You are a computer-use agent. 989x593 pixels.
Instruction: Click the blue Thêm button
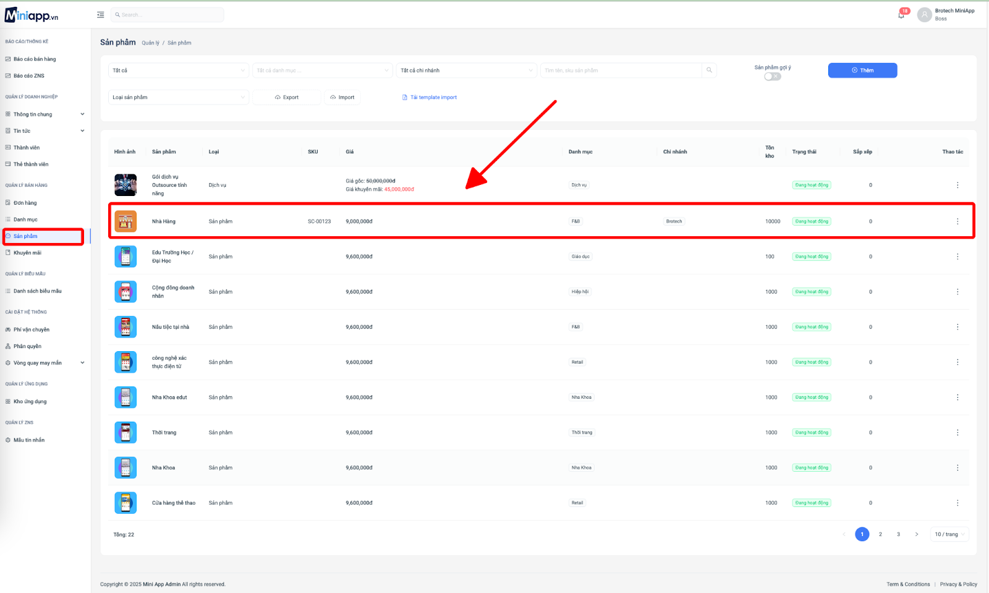point(862,70)
